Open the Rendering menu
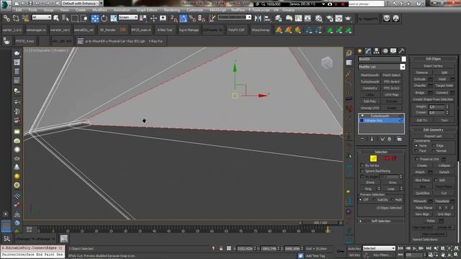 pyautogui.click(x=171, y=10)
